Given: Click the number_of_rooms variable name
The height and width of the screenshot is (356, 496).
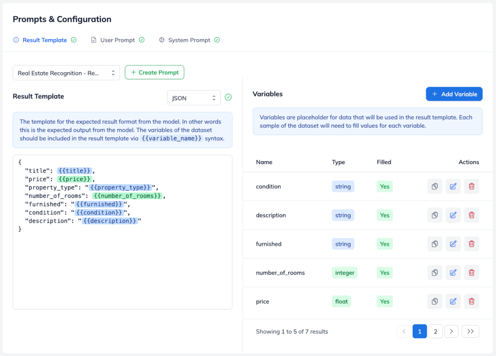Looking at the screenshot, I should pyautogui.click(x=280, y=273).
